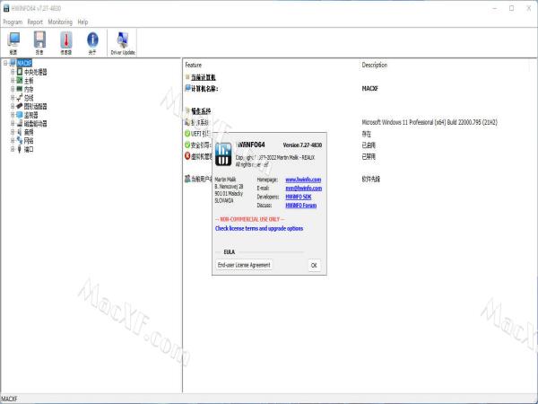Click the HWiNFO64 logo in About dialog
The width and height of the screenshot is (538, 404).
coord(223,154)
